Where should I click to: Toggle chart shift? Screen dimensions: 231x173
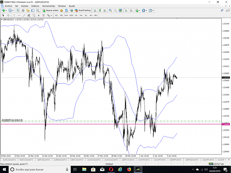click(x=131, y=10)
